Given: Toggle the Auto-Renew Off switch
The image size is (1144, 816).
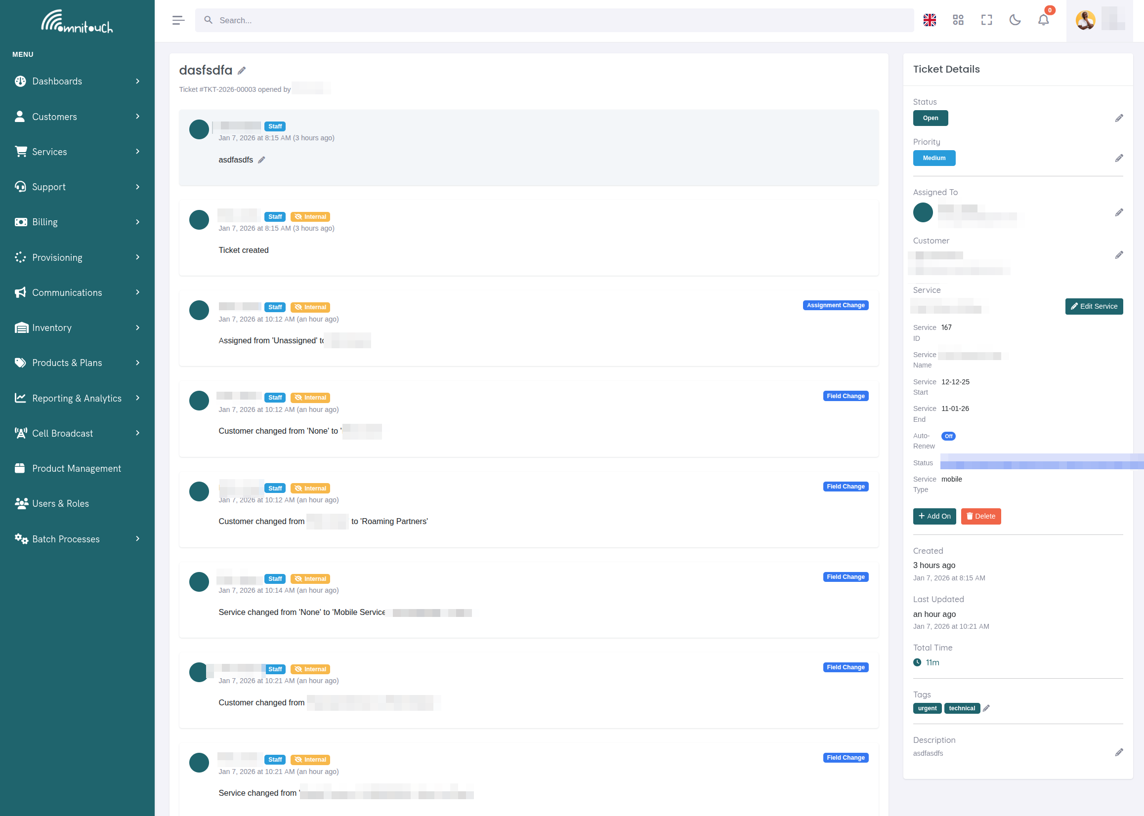Looking at the screenshot, I should click(948, 436).
